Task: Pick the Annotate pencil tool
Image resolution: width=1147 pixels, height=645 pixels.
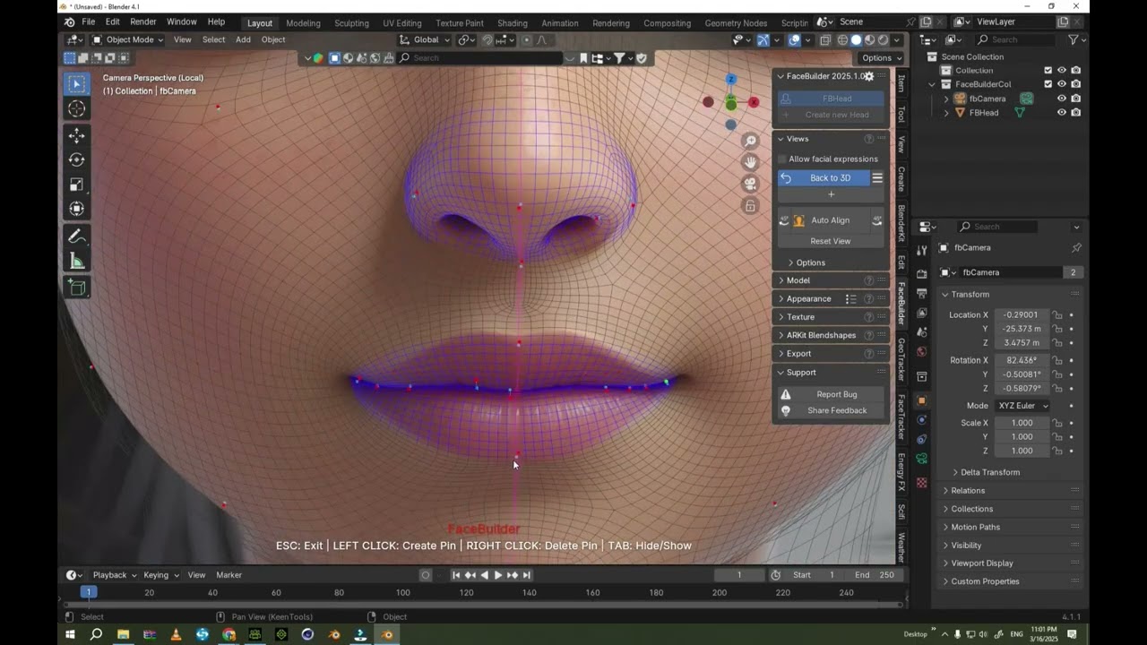Action: [76, 236]
